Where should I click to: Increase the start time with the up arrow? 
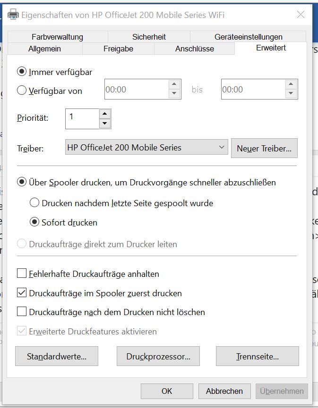pos(174,84)
